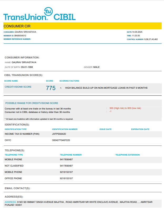Select the H NO 58 HIMMAT SINGH address
The width and height of the screenshot is (164, 211).
tap(79, 203)
